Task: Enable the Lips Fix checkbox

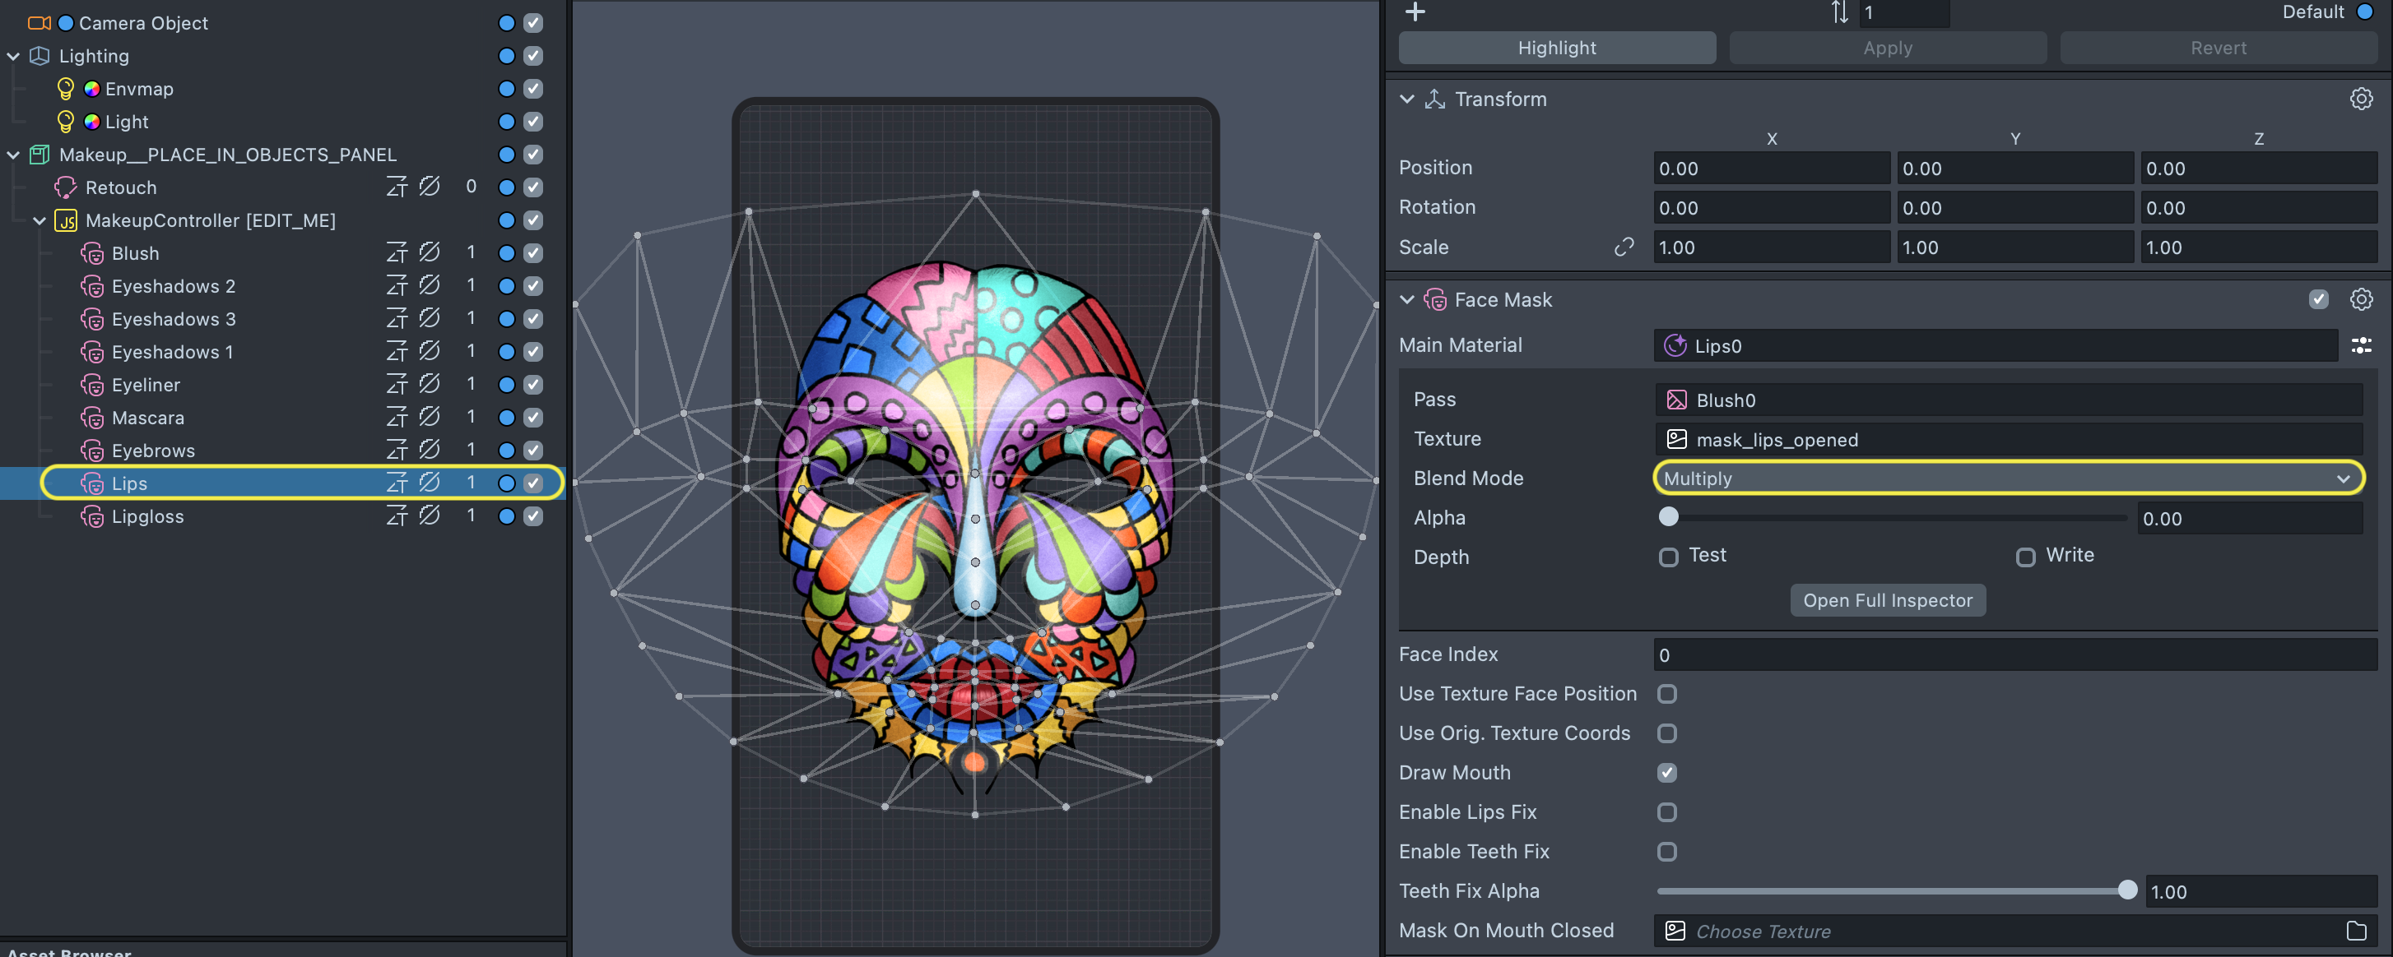Action: [x=1667, y=812]
